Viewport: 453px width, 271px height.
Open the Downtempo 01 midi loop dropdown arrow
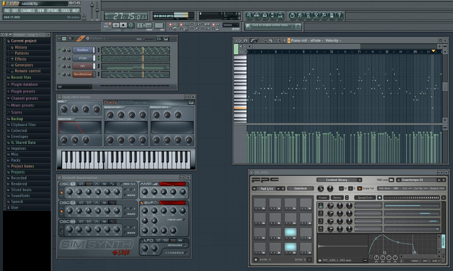444,180
